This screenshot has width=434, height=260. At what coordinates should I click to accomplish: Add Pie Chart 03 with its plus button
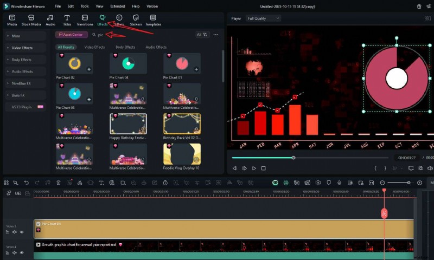(x=89, y=99)
